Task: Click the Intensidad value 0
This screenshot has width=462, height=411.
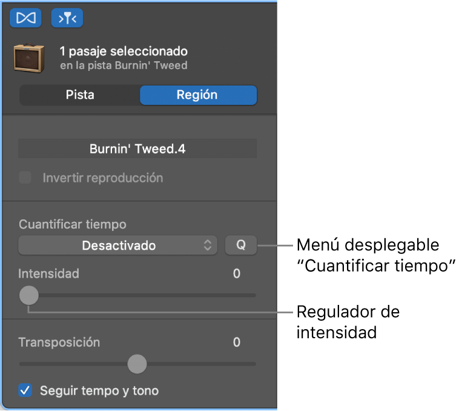Action: [x=237, y=273]
